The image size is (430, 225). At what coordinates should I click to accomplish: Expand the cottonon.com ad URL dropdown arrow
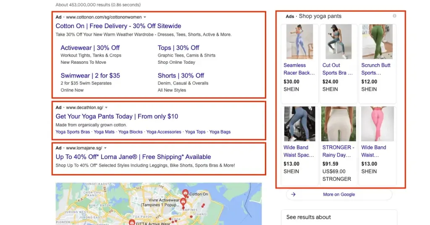coord(145,17)
